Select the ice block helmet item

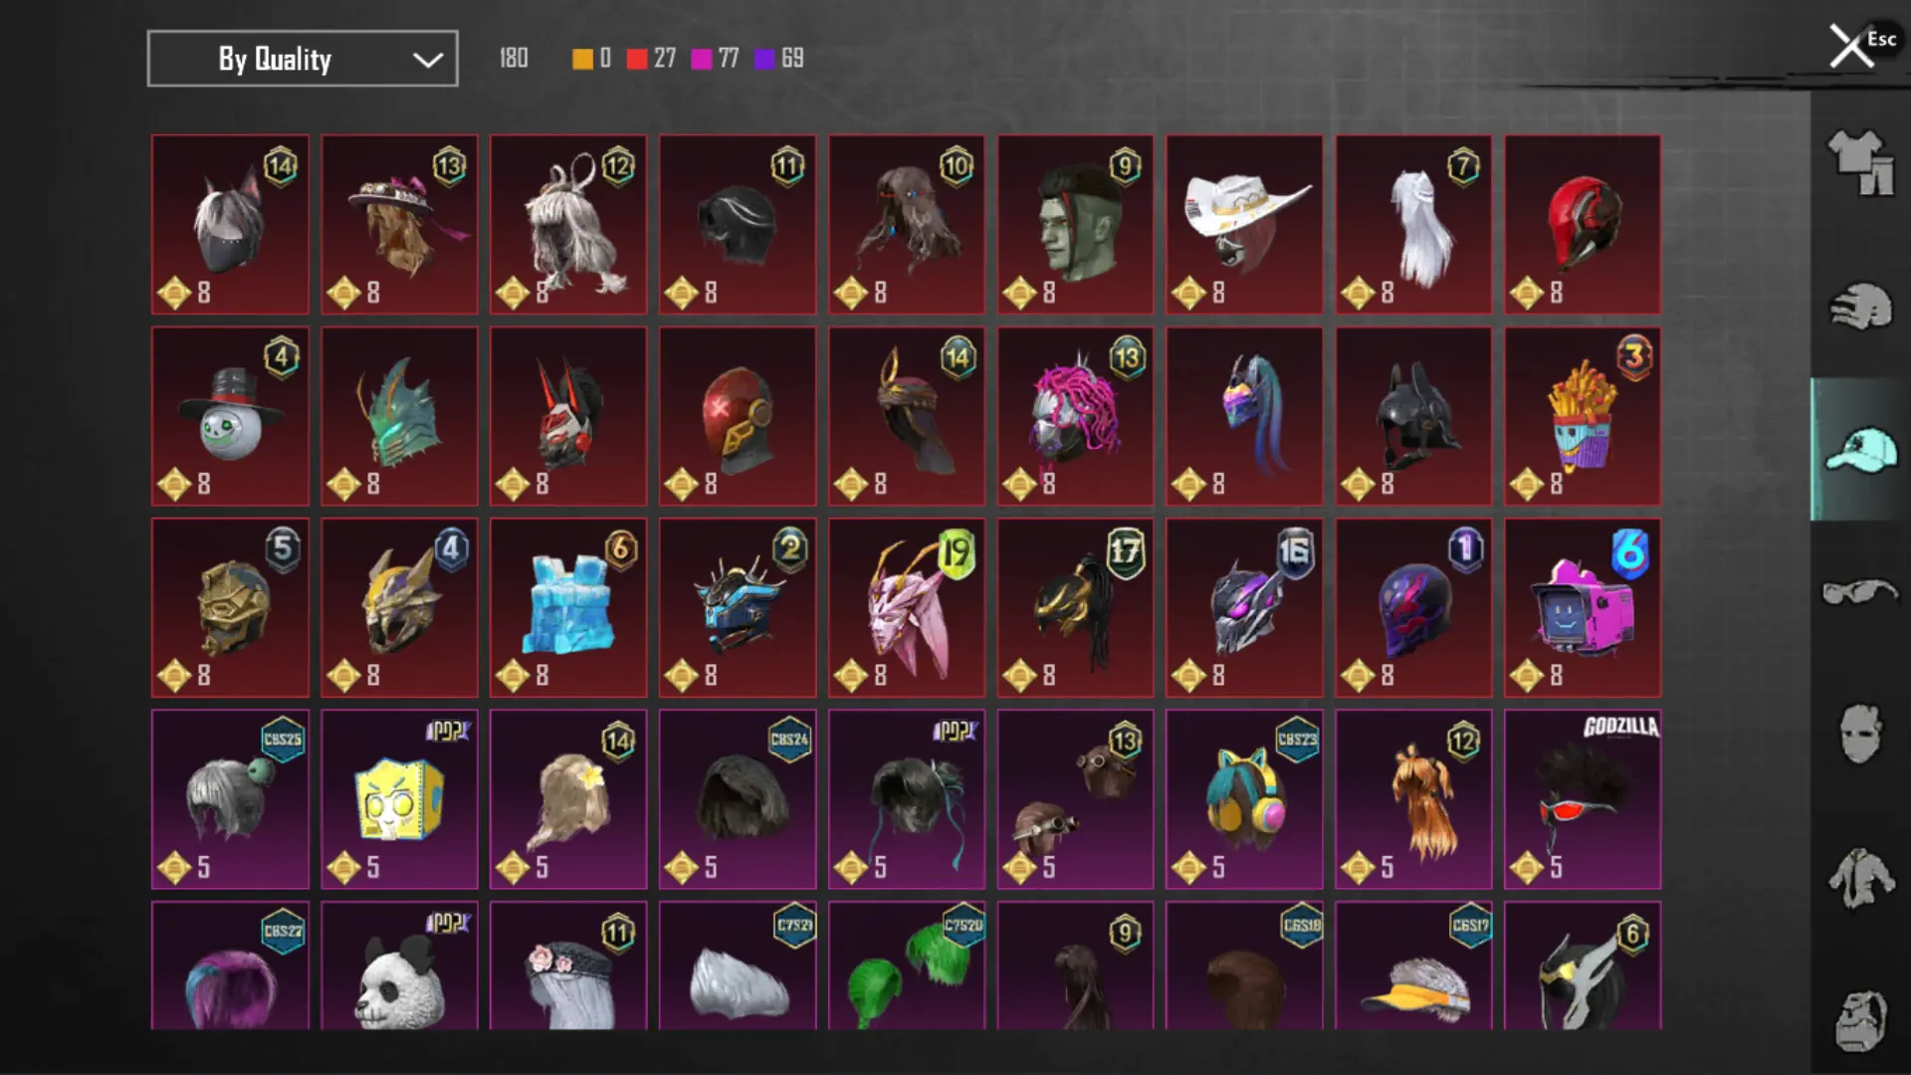click(x=568, y=607)
